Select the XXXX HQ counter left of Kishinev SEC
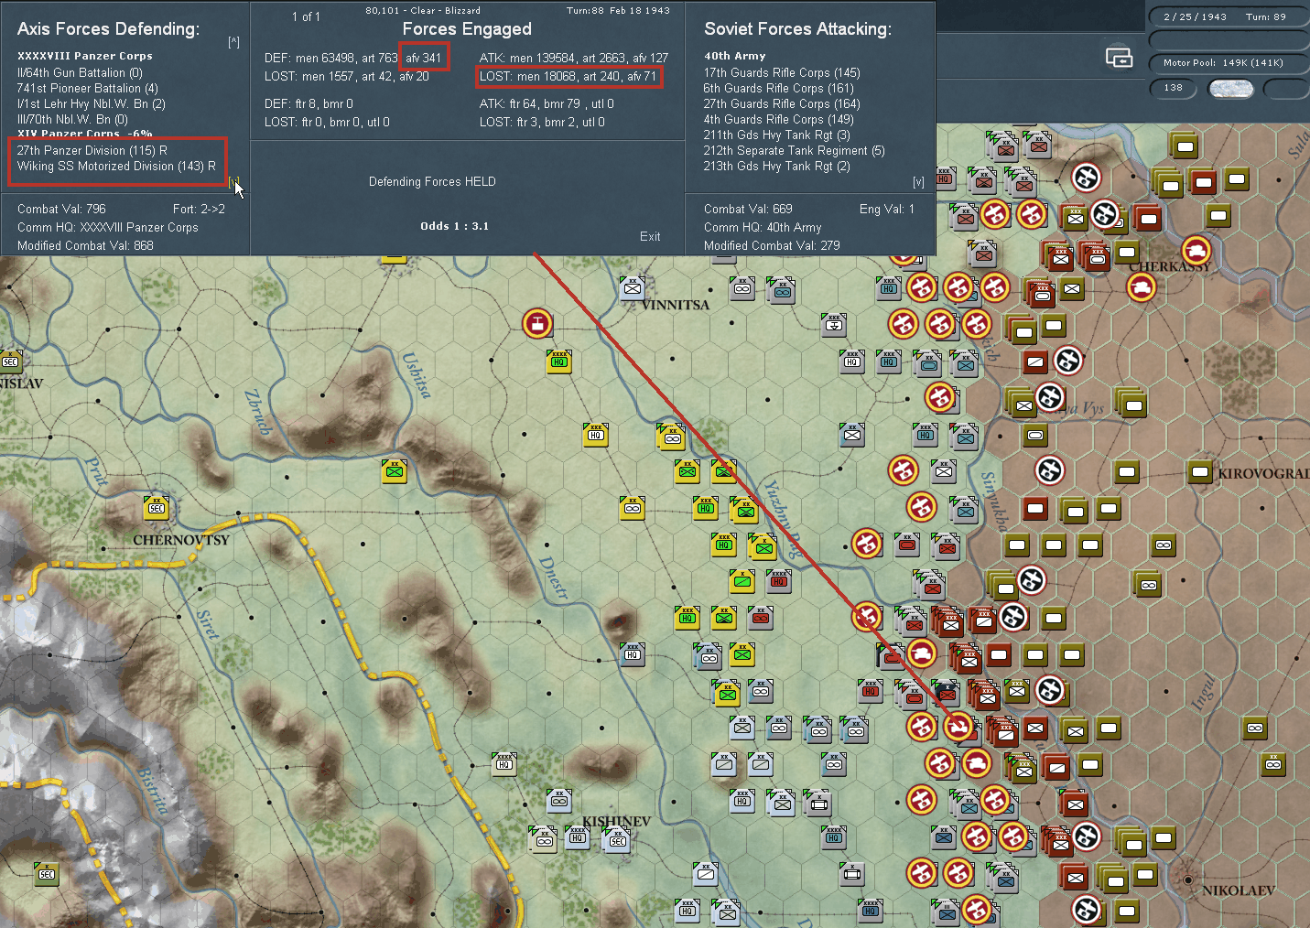The width and height of the screenshot is (1310, 928). [x=578, y=837]
